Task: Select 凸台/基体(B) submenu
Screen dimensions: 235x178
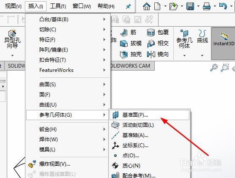Action: [68, 19]
